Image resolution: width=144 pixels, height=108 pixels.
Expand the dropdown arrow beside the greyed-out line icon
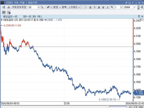click(86, 7)
